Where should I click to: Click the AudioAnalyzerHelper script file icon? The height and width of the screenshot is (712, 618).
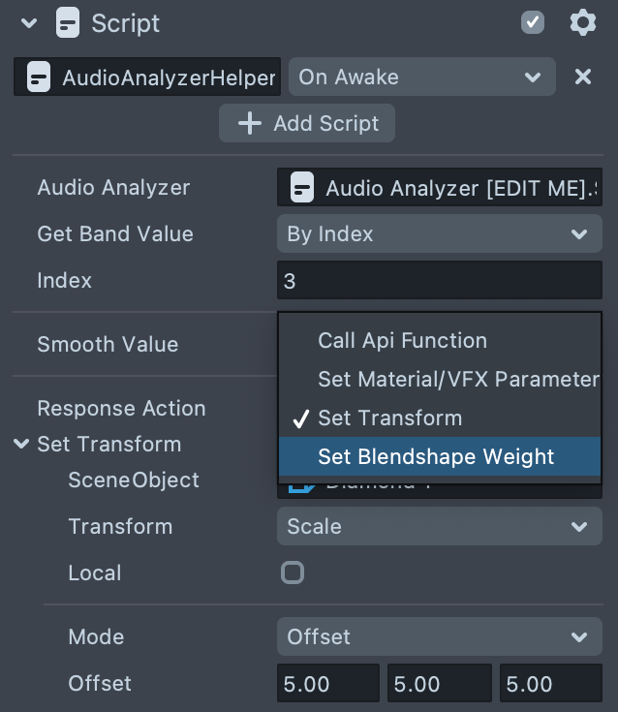pyautogui.click(x=38, y=77)
